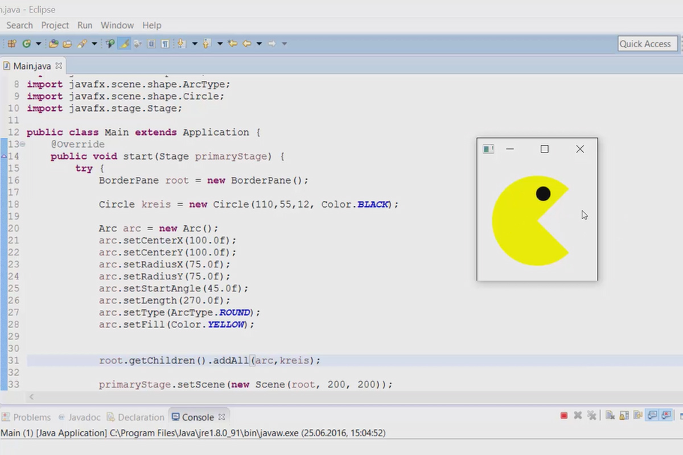Toggle the Breadcrumb toolbar button
683x455 pixels.
tap(110, 44)
